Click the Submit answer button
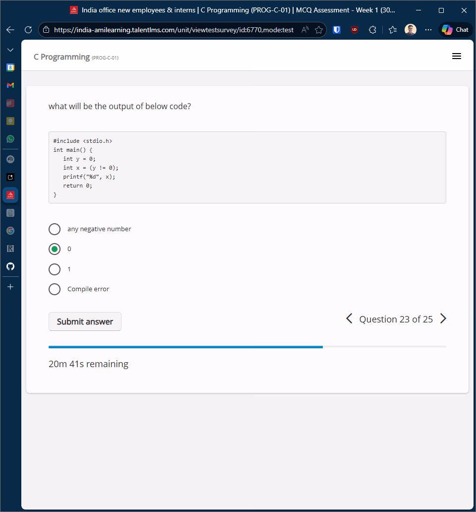 (85, 321)
